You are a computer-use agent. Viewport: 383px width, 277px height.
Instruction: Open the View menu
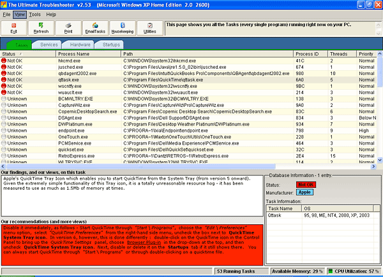click(20, 15)
